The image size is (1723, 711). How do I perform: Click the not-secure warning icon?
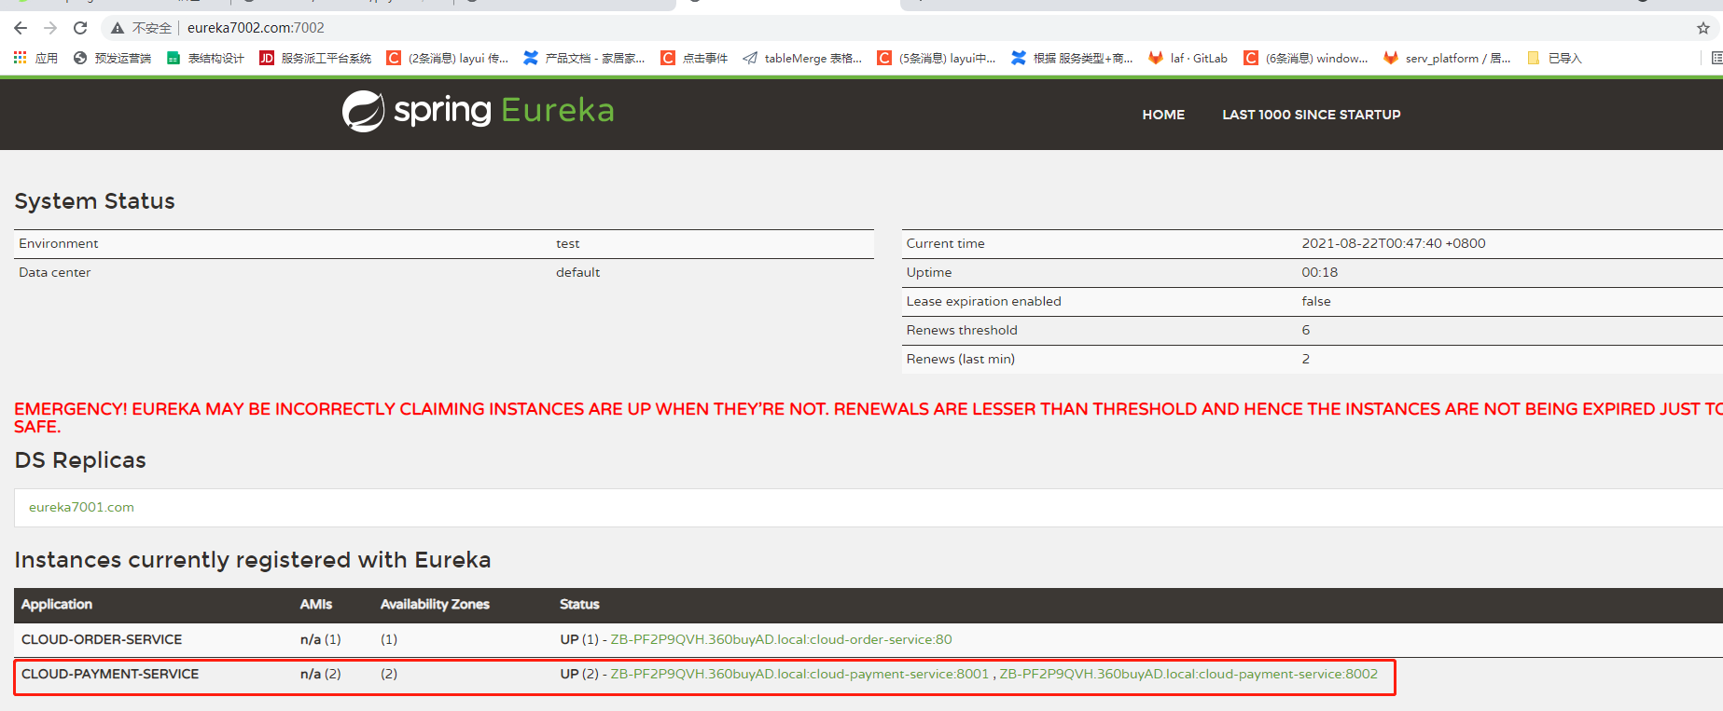(118, 28)
